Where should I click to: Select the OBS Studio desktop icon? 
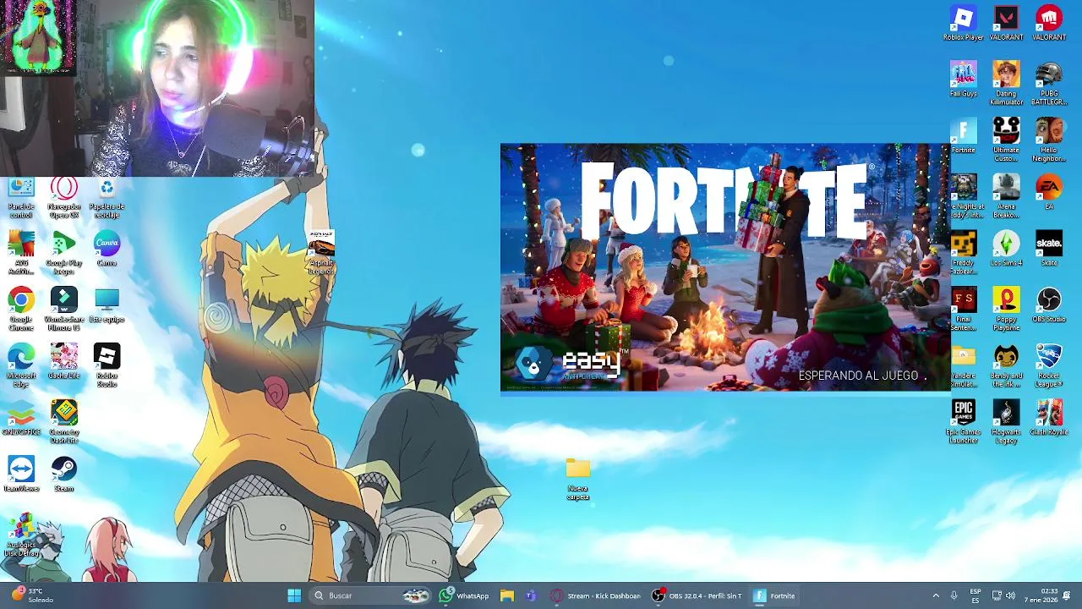click(1049, 305)
